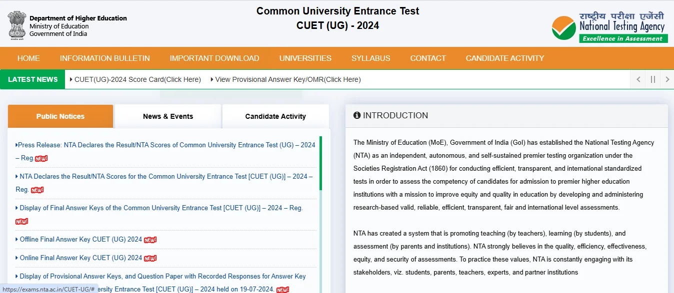Open IMPORTANT DOWNLOAD menu
The height and width of the screenshot is (293, 674).
(x=214, y=58)
